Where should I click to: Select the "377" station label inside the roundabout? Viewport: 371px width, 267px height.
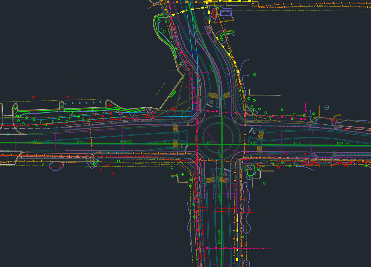coord(219,153)
